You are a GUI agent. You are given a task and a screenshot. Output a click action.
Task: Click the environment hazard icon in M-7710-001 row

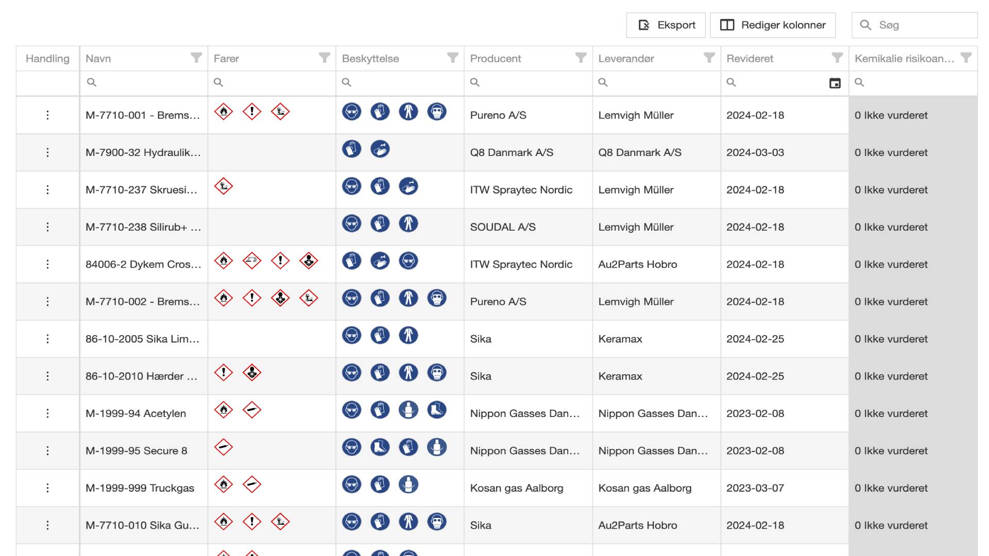(280, 111)
